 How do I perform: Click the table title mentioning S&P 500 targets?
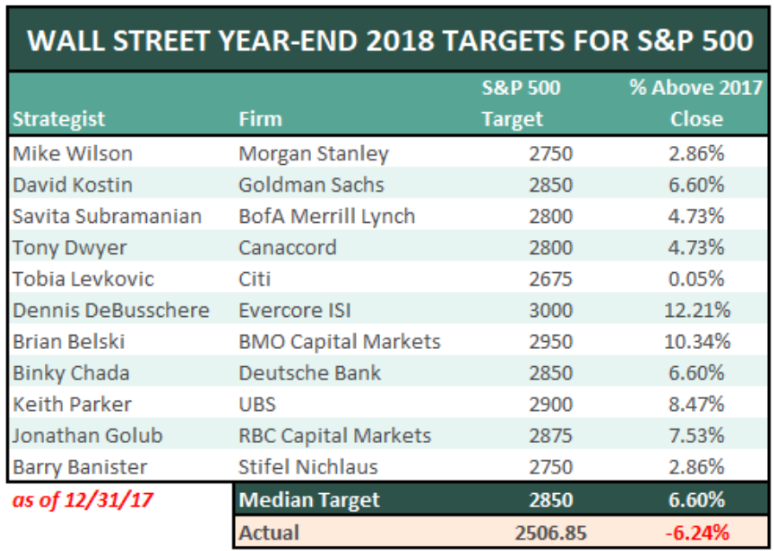tap(390, 40)
